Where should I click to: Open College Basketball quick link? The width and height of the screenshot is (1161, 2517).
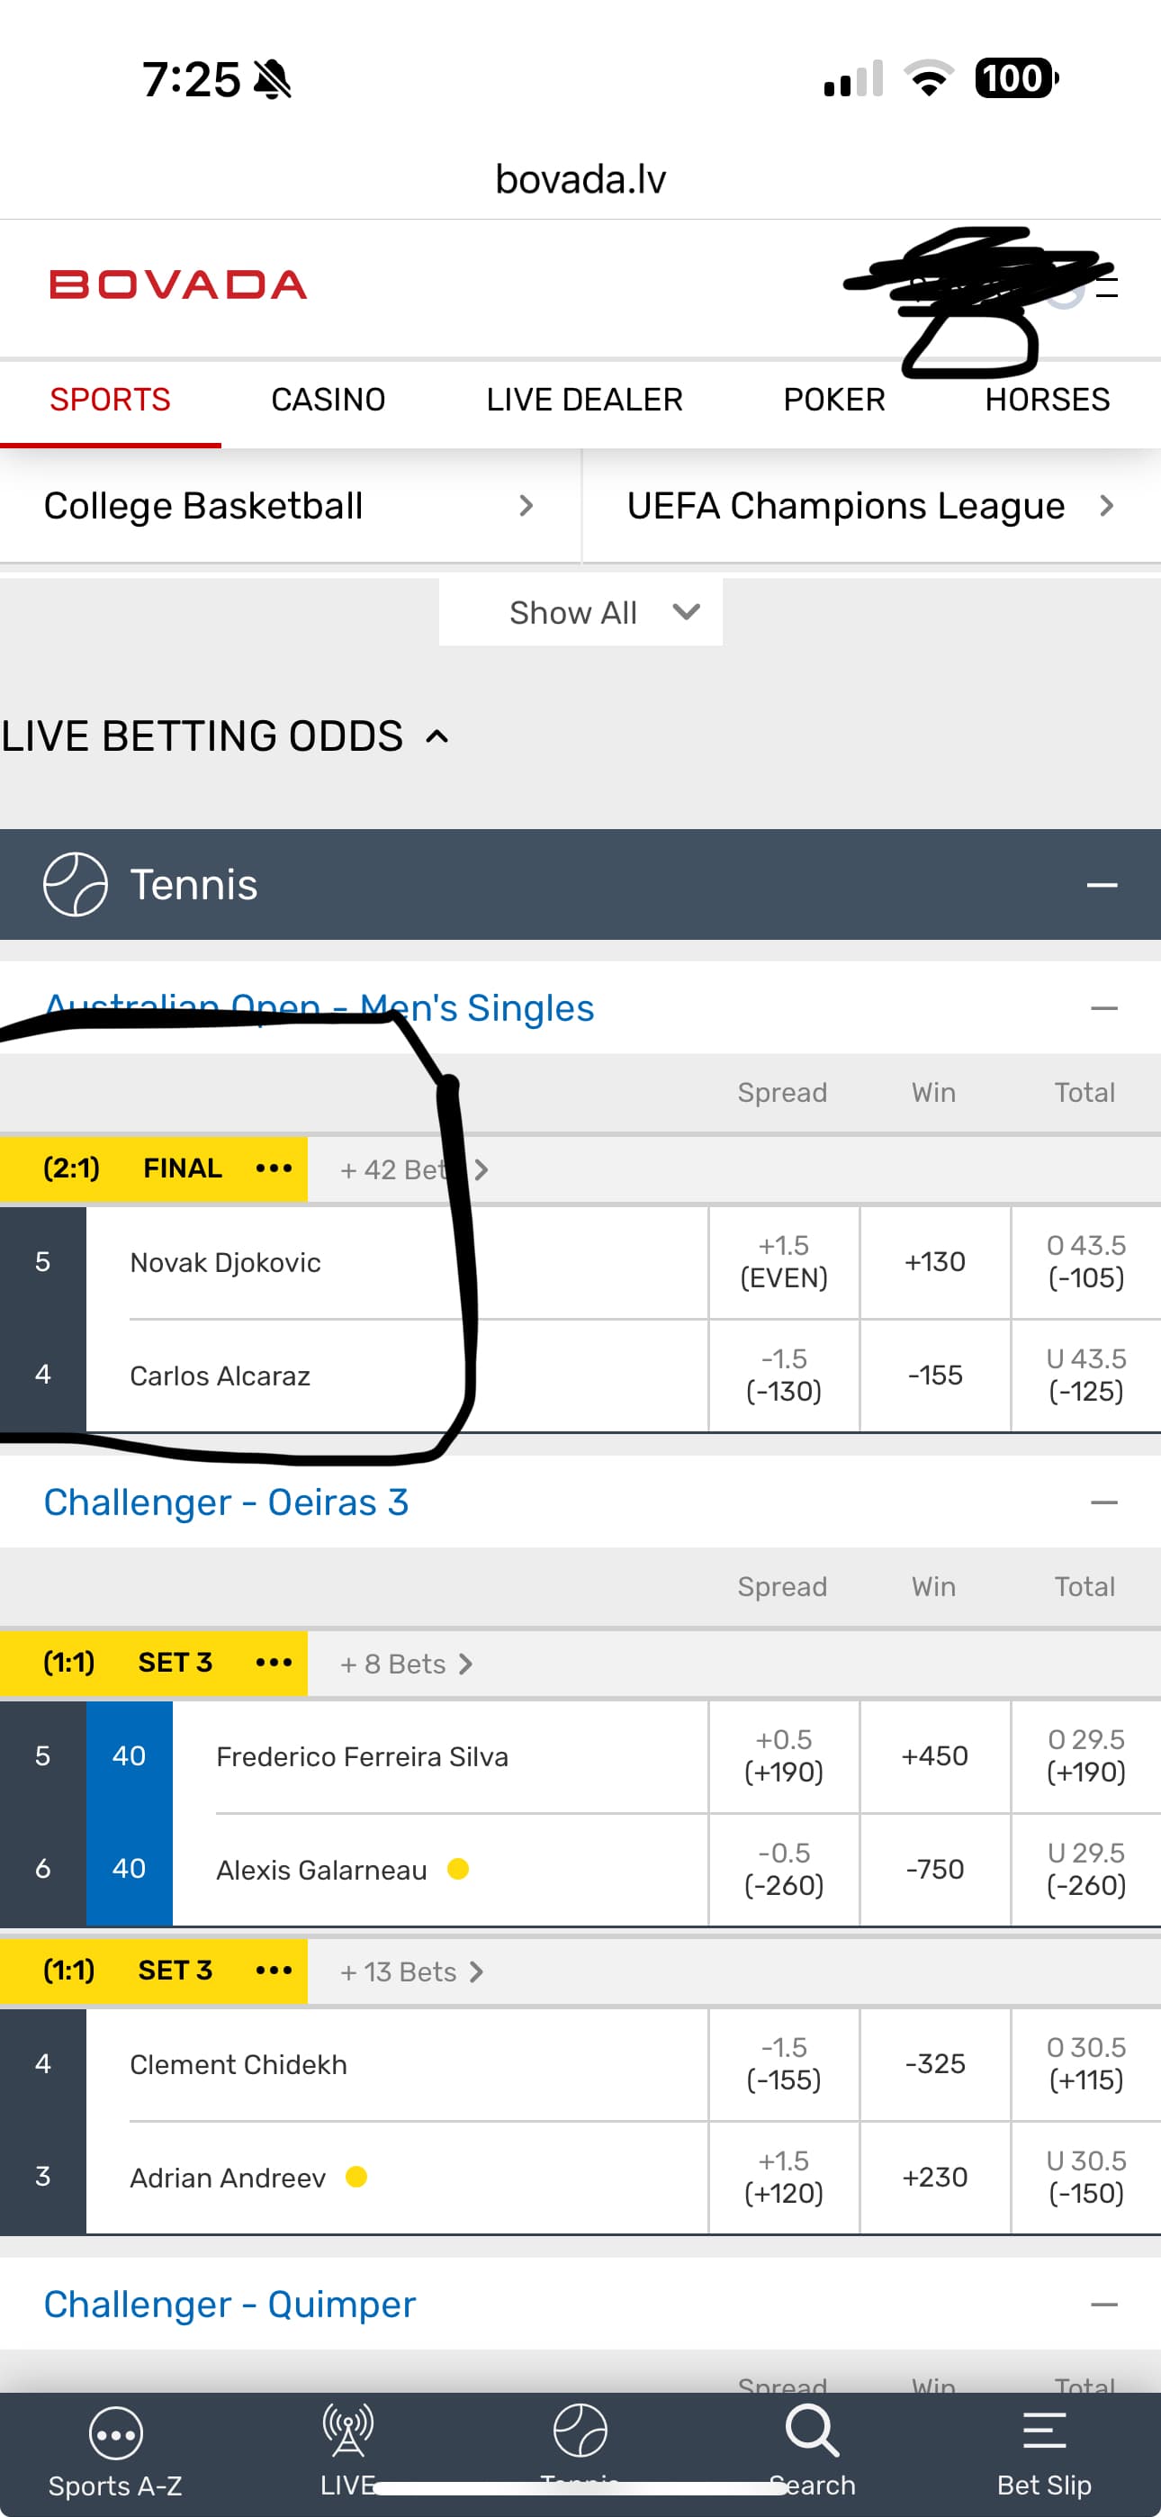[289, 506]
